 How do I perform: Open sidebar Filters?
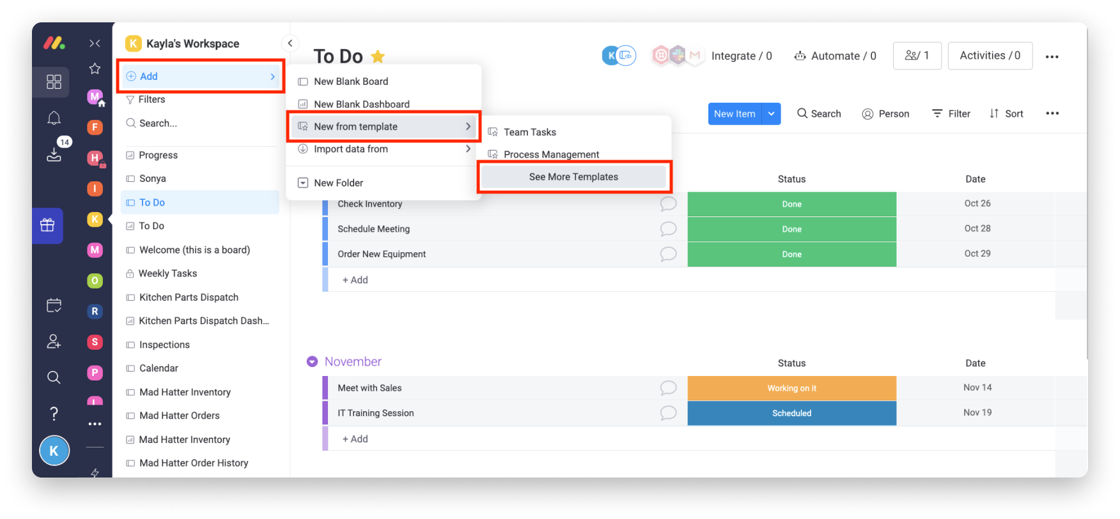point(146,100)
